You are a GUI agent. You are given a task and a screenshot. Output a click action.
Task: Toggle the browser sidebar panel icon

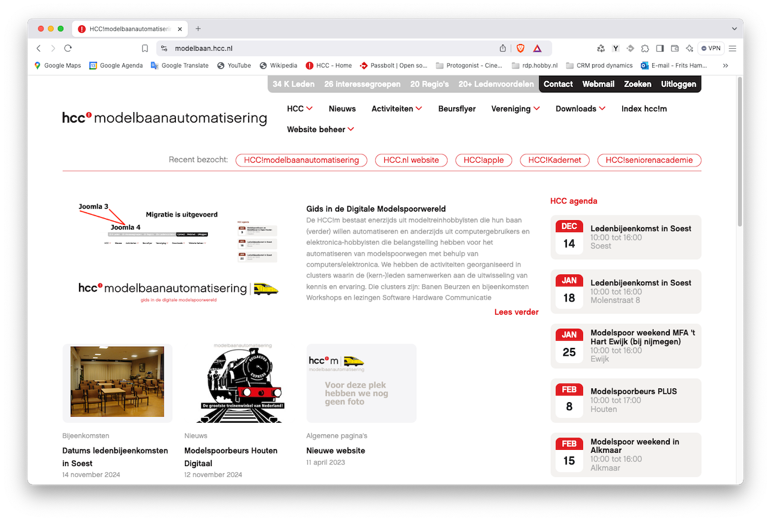click(x=660, y=48)
